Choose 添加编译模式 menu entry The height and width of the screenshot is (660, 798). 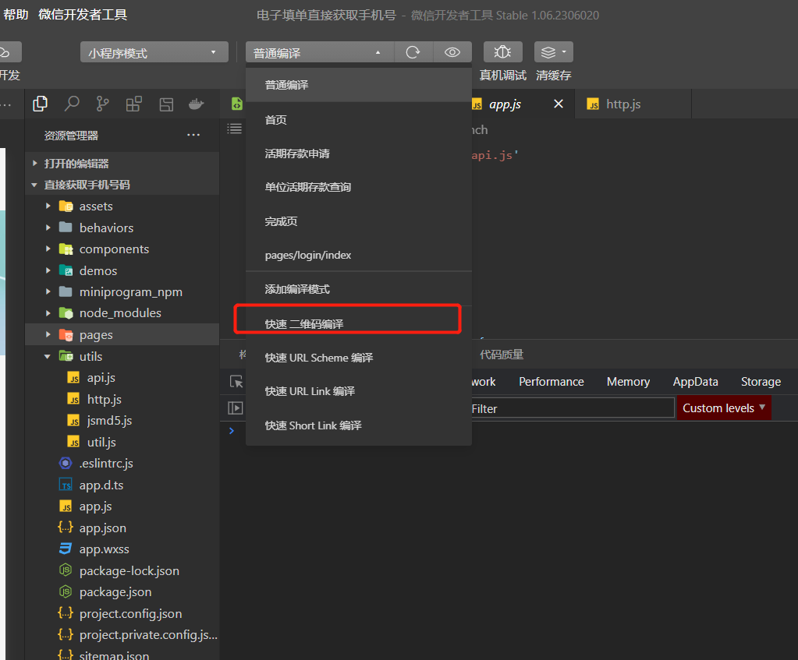tap(359, 289)
